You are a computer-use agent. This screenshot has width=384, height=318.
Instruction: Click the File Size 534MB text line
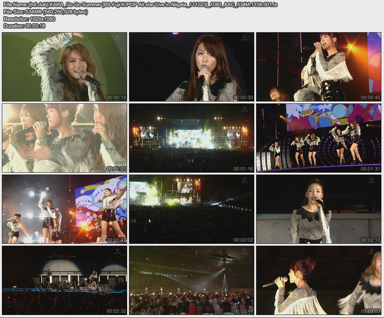click(45, 12)
